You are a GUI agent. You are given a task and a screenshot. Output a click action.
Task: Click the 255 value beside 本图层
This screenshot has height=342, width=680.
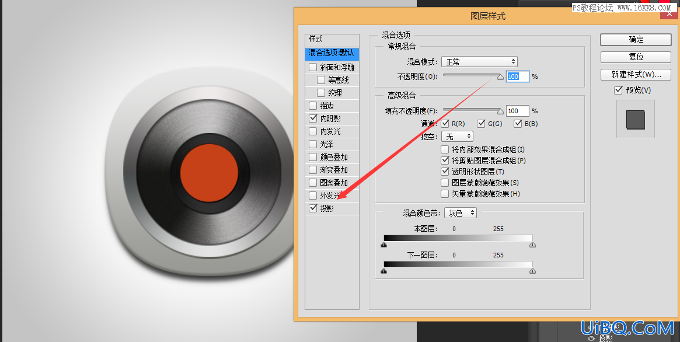point(498,229)
